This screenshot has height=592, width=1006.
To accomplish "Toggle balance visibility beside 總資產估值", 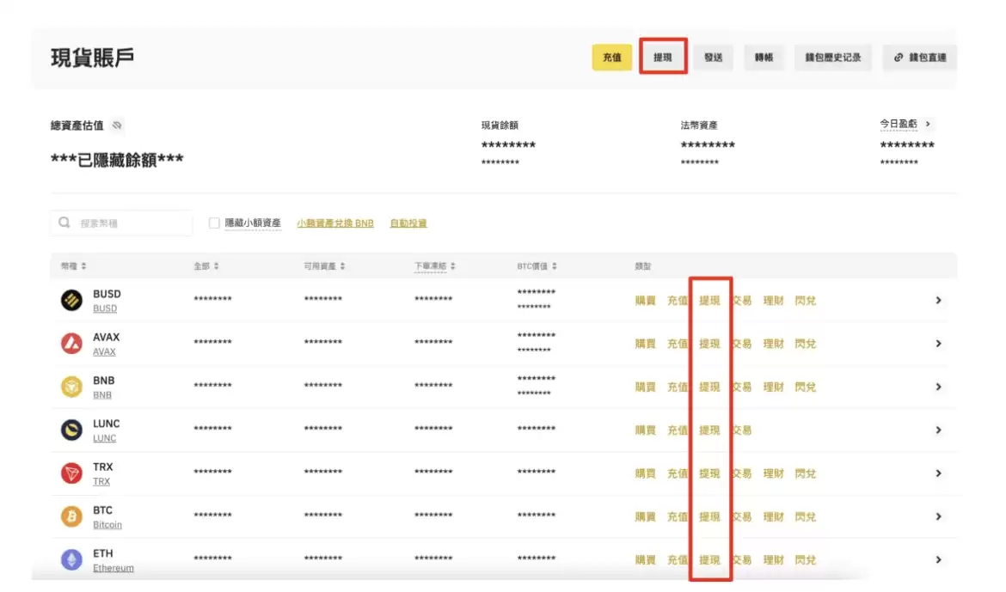I will (118, 125).
